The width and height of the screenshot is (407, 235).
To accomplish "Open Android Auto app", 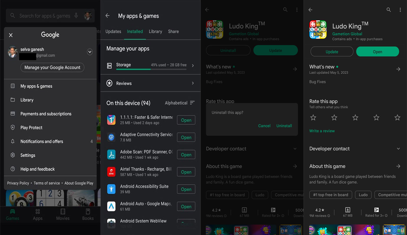I will click(186, 207).
